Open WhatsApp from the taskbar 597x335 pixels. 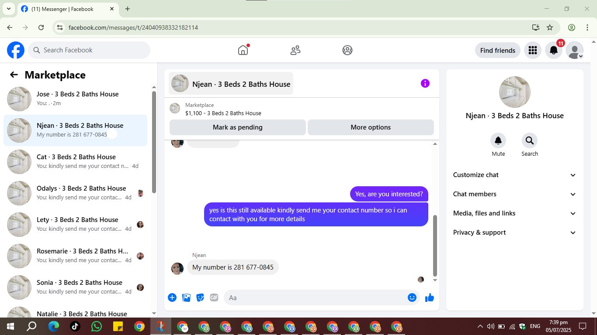coord(96,326)
